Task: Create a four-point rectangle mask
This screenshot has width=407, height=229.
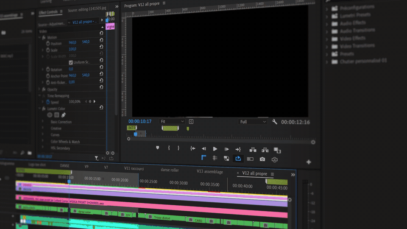Action: (x=56, y=115)
